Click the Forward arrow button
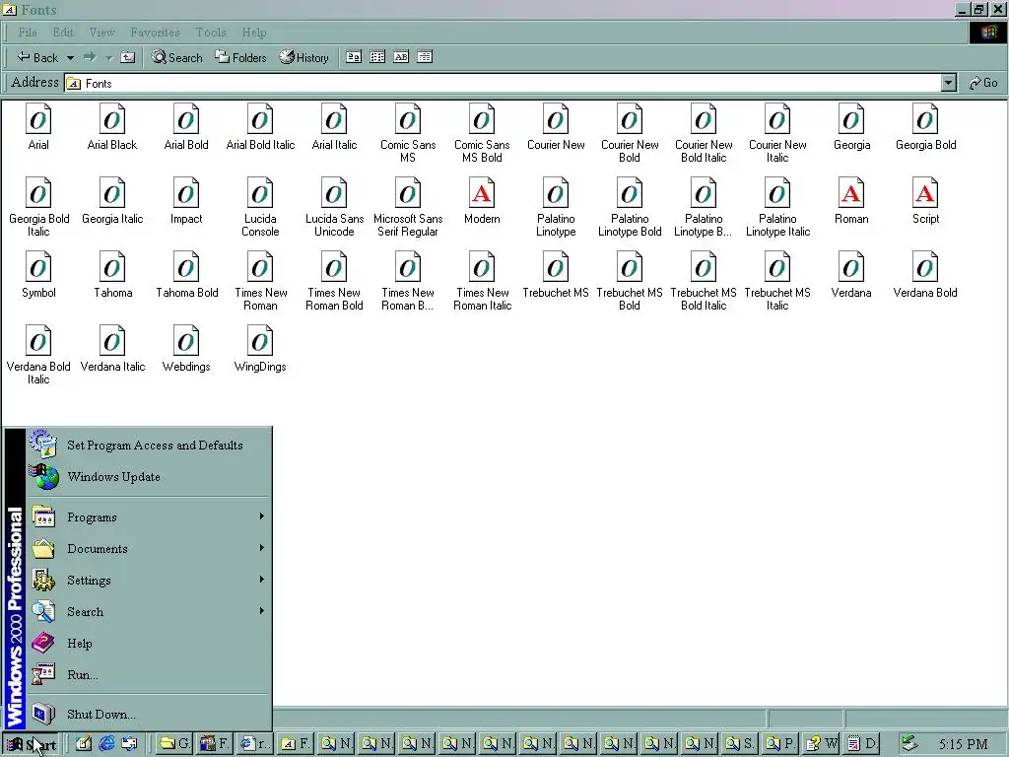The height and width of the screenshot is (757, 1009). (90, 57)
